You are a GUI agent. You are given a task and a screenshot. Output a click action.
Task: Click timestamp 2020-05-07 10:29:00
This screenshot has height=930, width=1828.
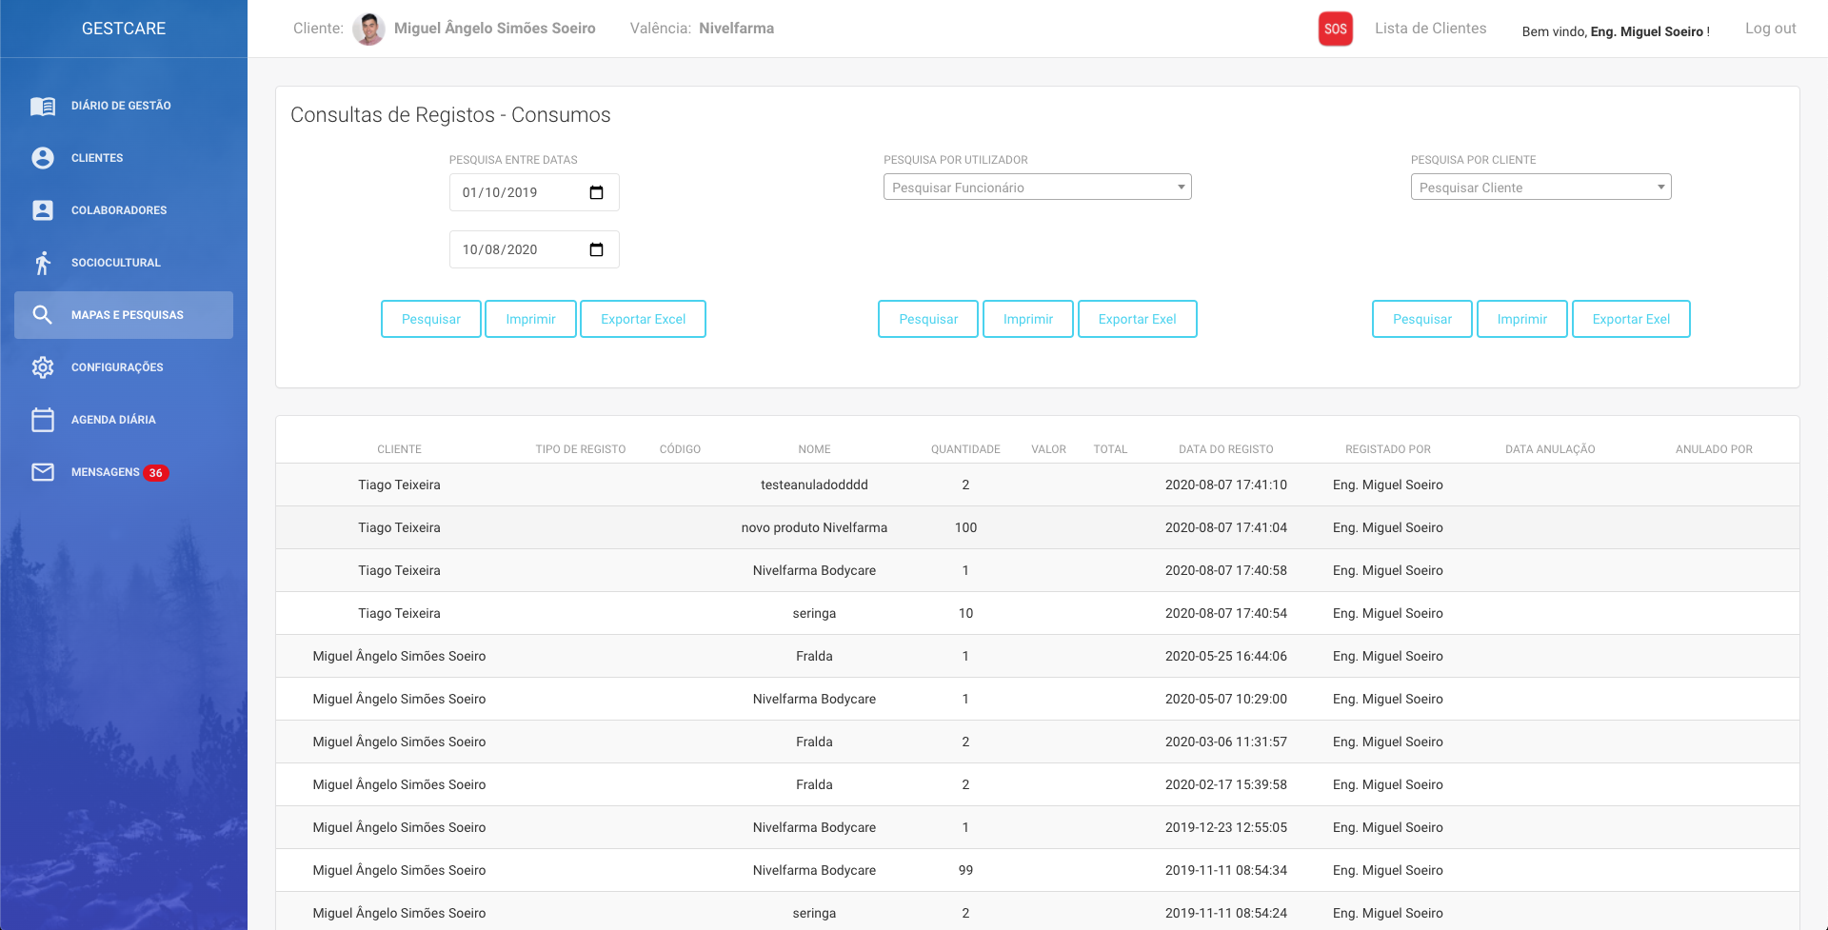click(x=1226, y=699)
